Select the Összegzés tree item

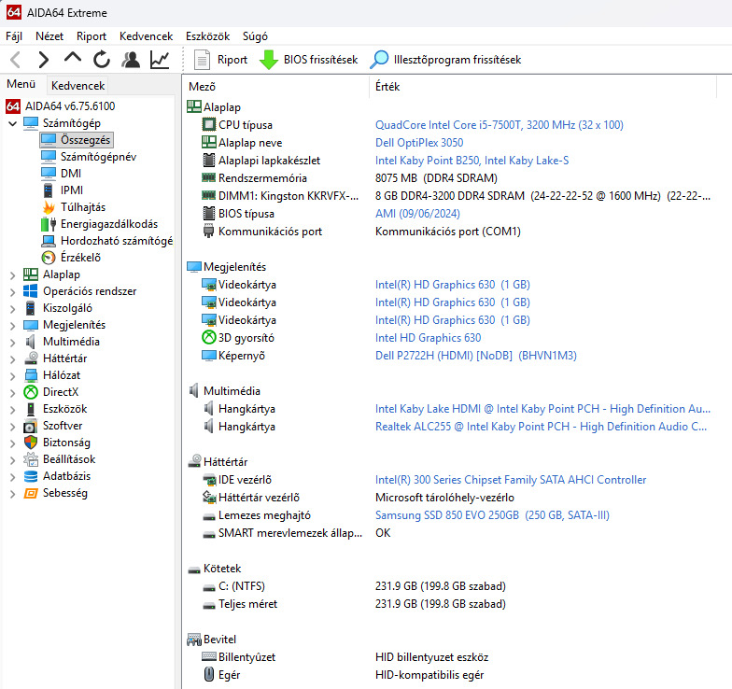click(77, 140)
